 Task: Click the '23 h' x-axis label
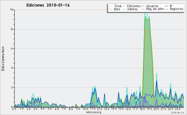point(178,109)
